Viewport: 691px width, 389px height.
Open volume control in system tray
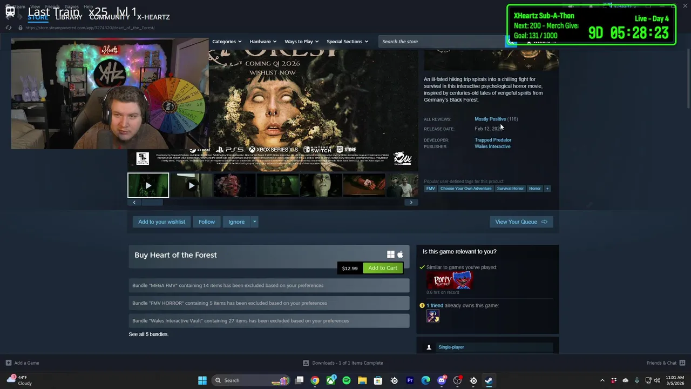coord(657,380)
